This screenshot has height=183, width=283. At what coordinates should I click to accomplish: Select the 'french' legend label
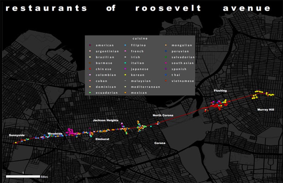(137, 51)
